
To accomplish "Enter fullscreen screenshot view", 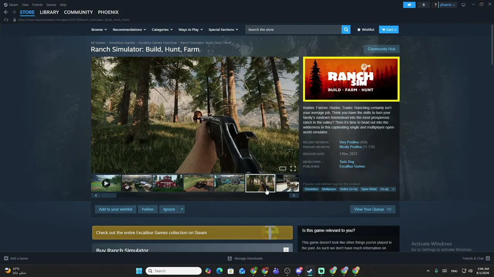I will coord(293,169).
